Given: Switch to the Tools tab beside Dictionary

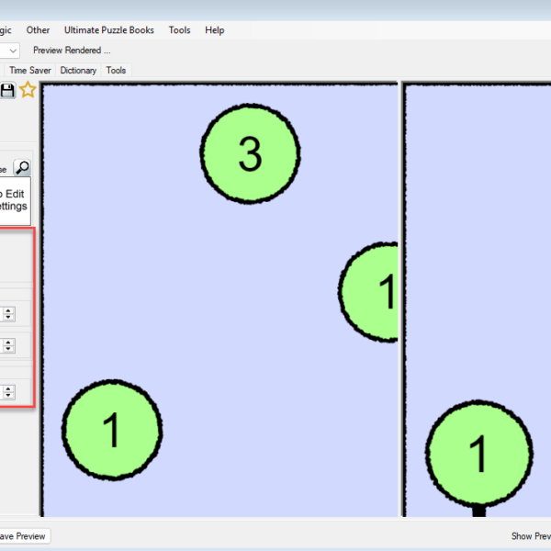Looking at the screenshot, I should pos(116,71).
